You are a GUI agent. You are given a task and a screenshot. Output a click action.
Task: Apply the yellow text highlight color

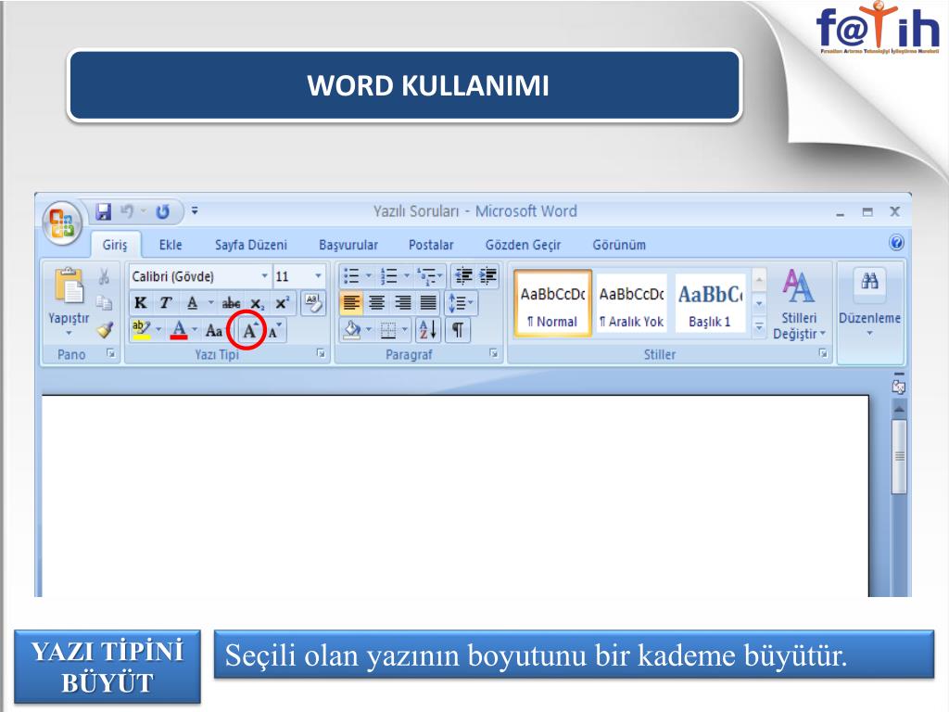coord(141,330)
